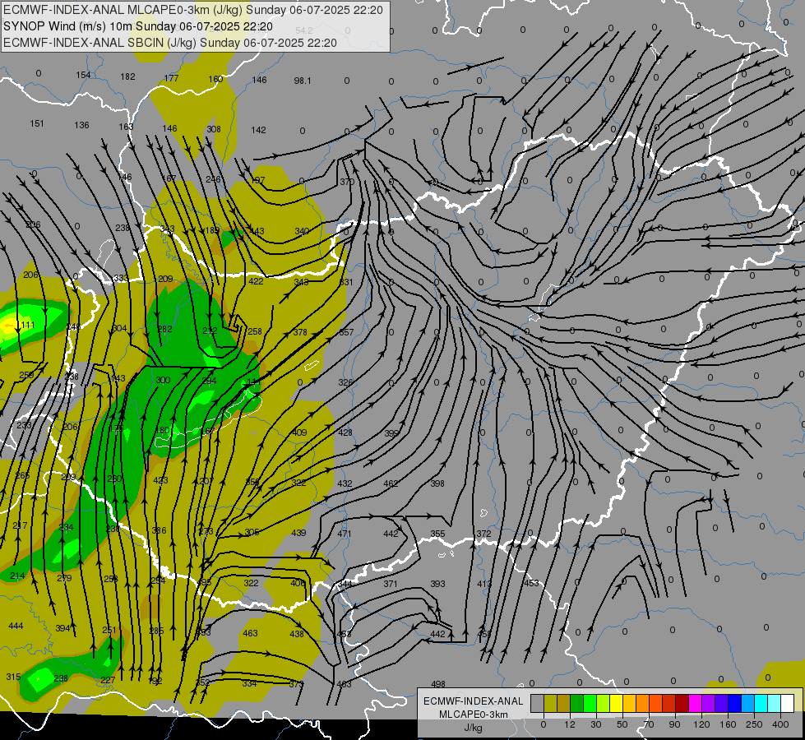This screenshot has height=740, width=805.
Task: Click map data value 378
Action: [300, 332]
